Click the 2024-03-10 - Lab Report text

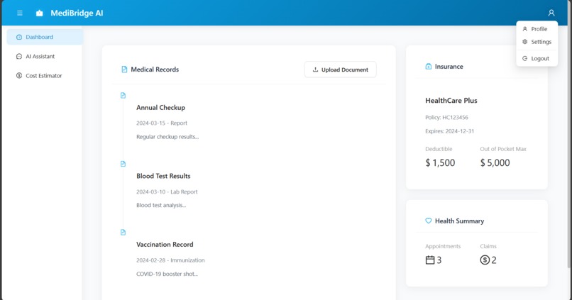(167, 191)
